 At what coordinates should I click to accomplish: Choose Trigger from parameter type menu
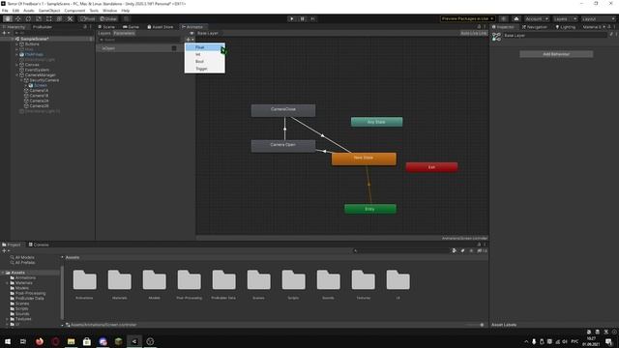click(x=204, y=69)
